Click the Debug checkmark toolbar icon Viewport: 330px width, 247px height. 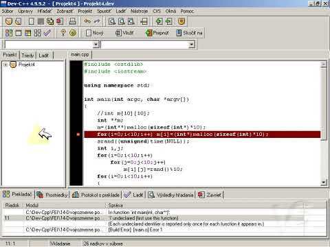click(47, 33)
